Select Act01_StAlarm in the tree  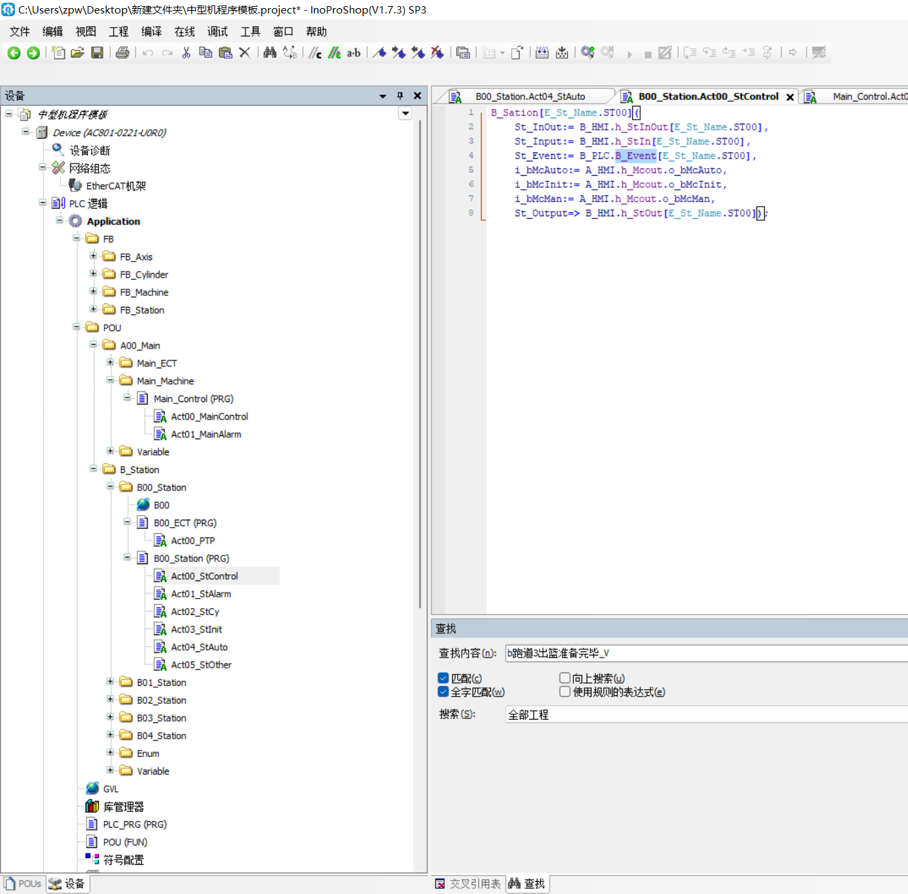point(201,593)
